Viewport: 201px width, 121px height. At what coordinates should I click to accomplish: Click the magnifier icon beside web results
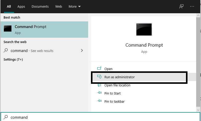pos(6,50)
